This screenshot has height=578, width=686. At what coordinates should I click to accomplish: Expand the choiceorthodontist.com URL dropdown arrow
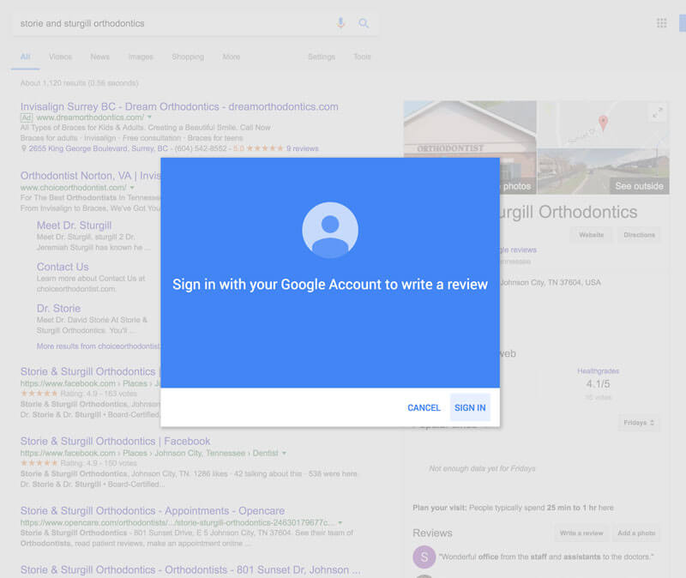pyautogui.click(x=132, y=188)
